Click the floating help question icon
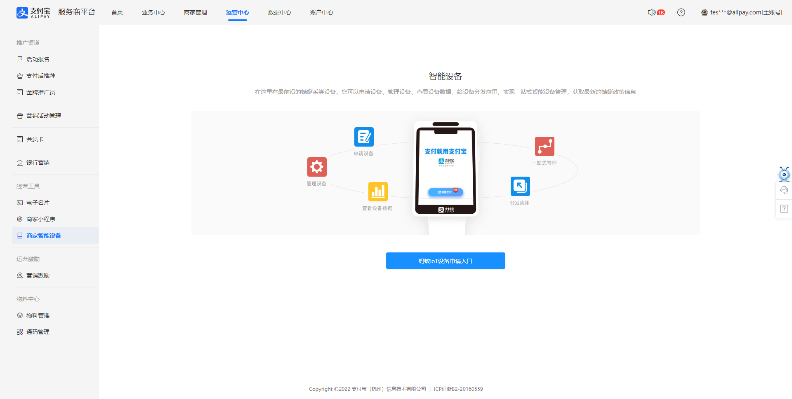Image resolution: width=792 pixels, height=399 pixels. 784,209
